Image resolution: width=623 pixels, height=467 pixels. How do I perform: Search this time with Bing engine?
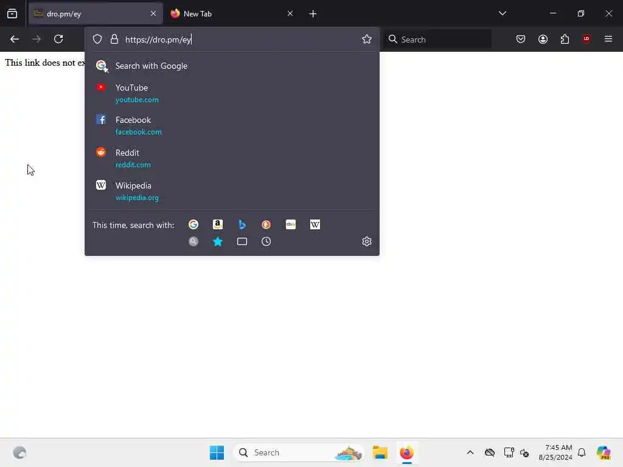tap(242, 225)
